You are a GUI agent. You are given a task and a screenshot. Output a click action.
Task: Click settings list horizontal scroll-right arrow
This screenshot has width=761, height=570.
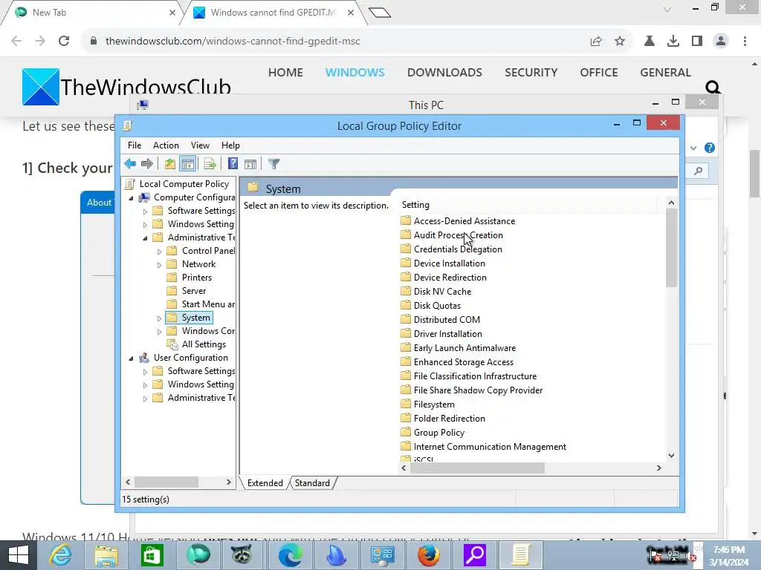(658, 468)
